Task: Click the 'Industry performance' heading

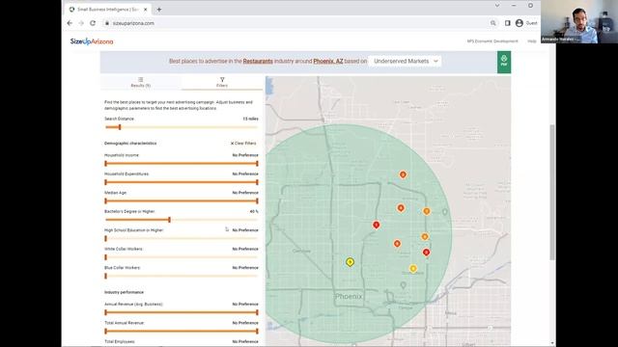Action: [x=124, y=292]
